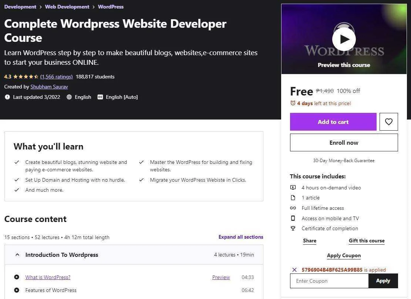Viewport: 411px width, 299px height.
Task: Click checkmark beside Create beautiful blogs item
Action: (17, 162)
